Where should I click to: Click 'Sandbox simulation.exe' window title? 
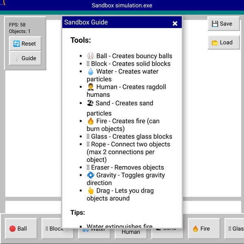point(122,5)
